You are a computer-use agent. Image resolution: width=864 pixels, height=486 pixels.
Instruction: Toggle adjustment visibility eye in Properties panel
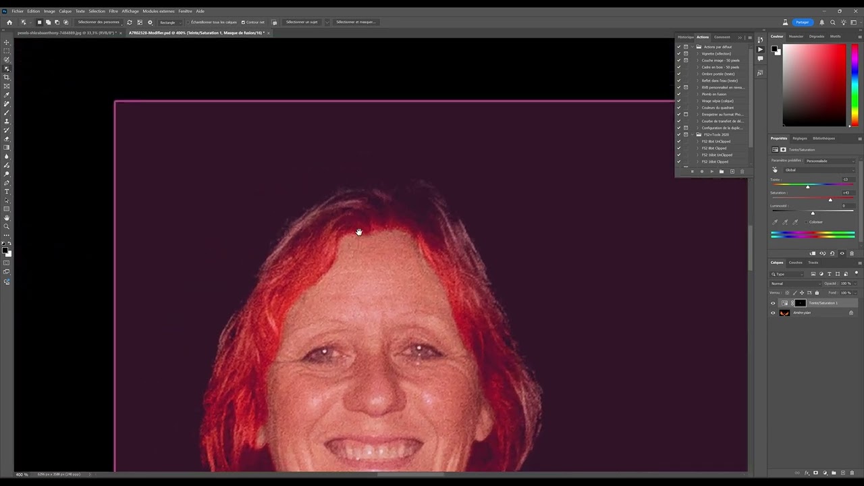point(842,254)
